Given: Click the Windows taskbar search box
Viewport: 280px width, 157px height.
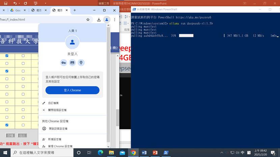Looking at the screenshot, I should click(x=42, y=153).
